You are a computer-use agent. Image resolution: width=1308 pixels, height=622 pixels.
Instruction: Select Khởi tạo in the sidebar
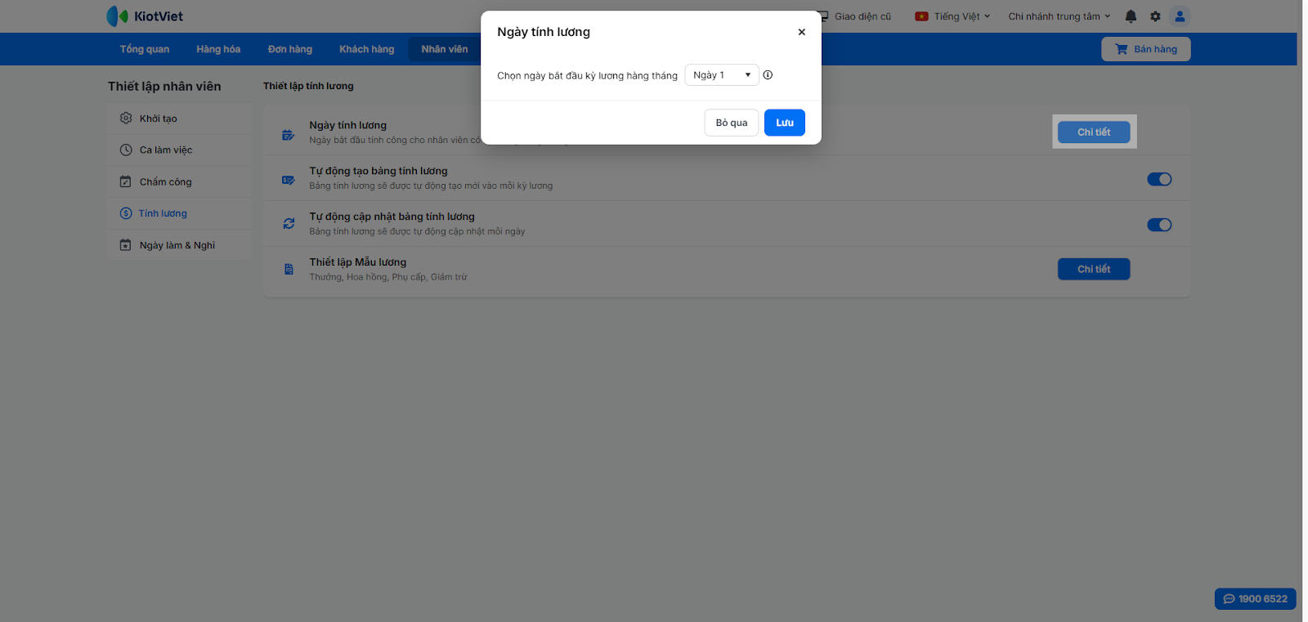click(179, 119)
